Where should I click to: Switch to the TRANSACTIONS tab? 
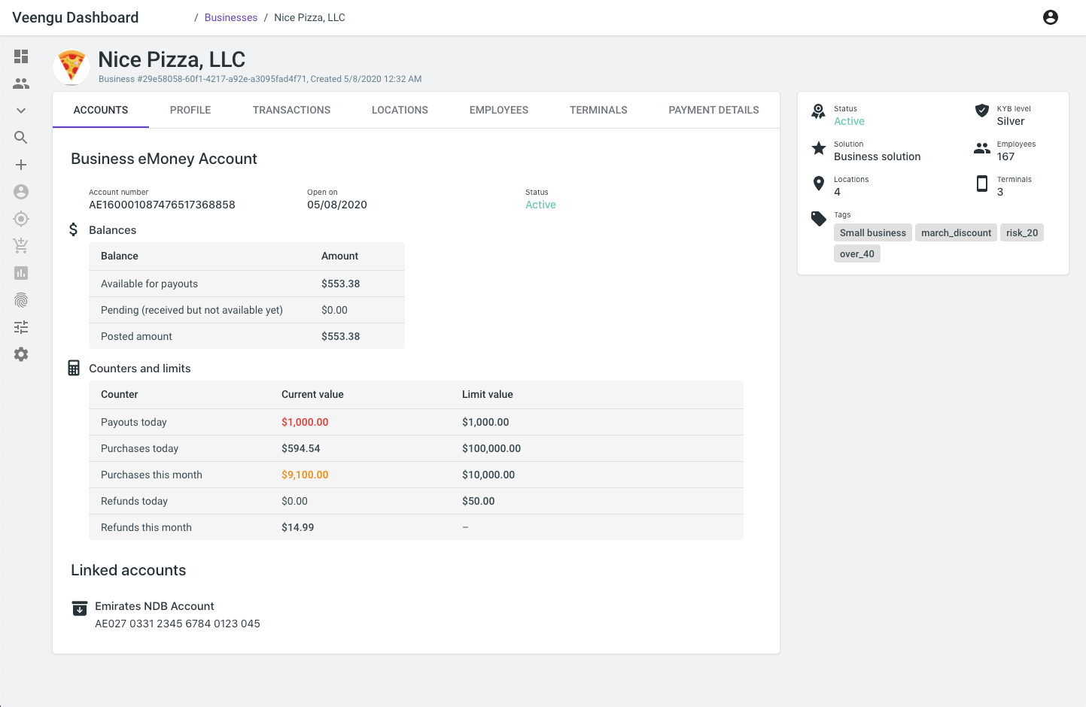[x=291, y=110]
